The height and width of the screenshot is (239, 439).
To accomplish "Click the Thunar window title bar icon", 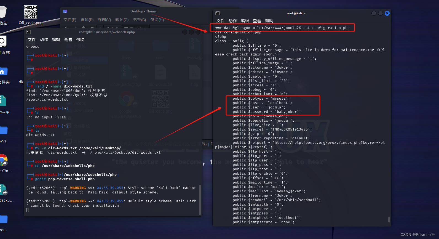I will (x=65, y=11).
